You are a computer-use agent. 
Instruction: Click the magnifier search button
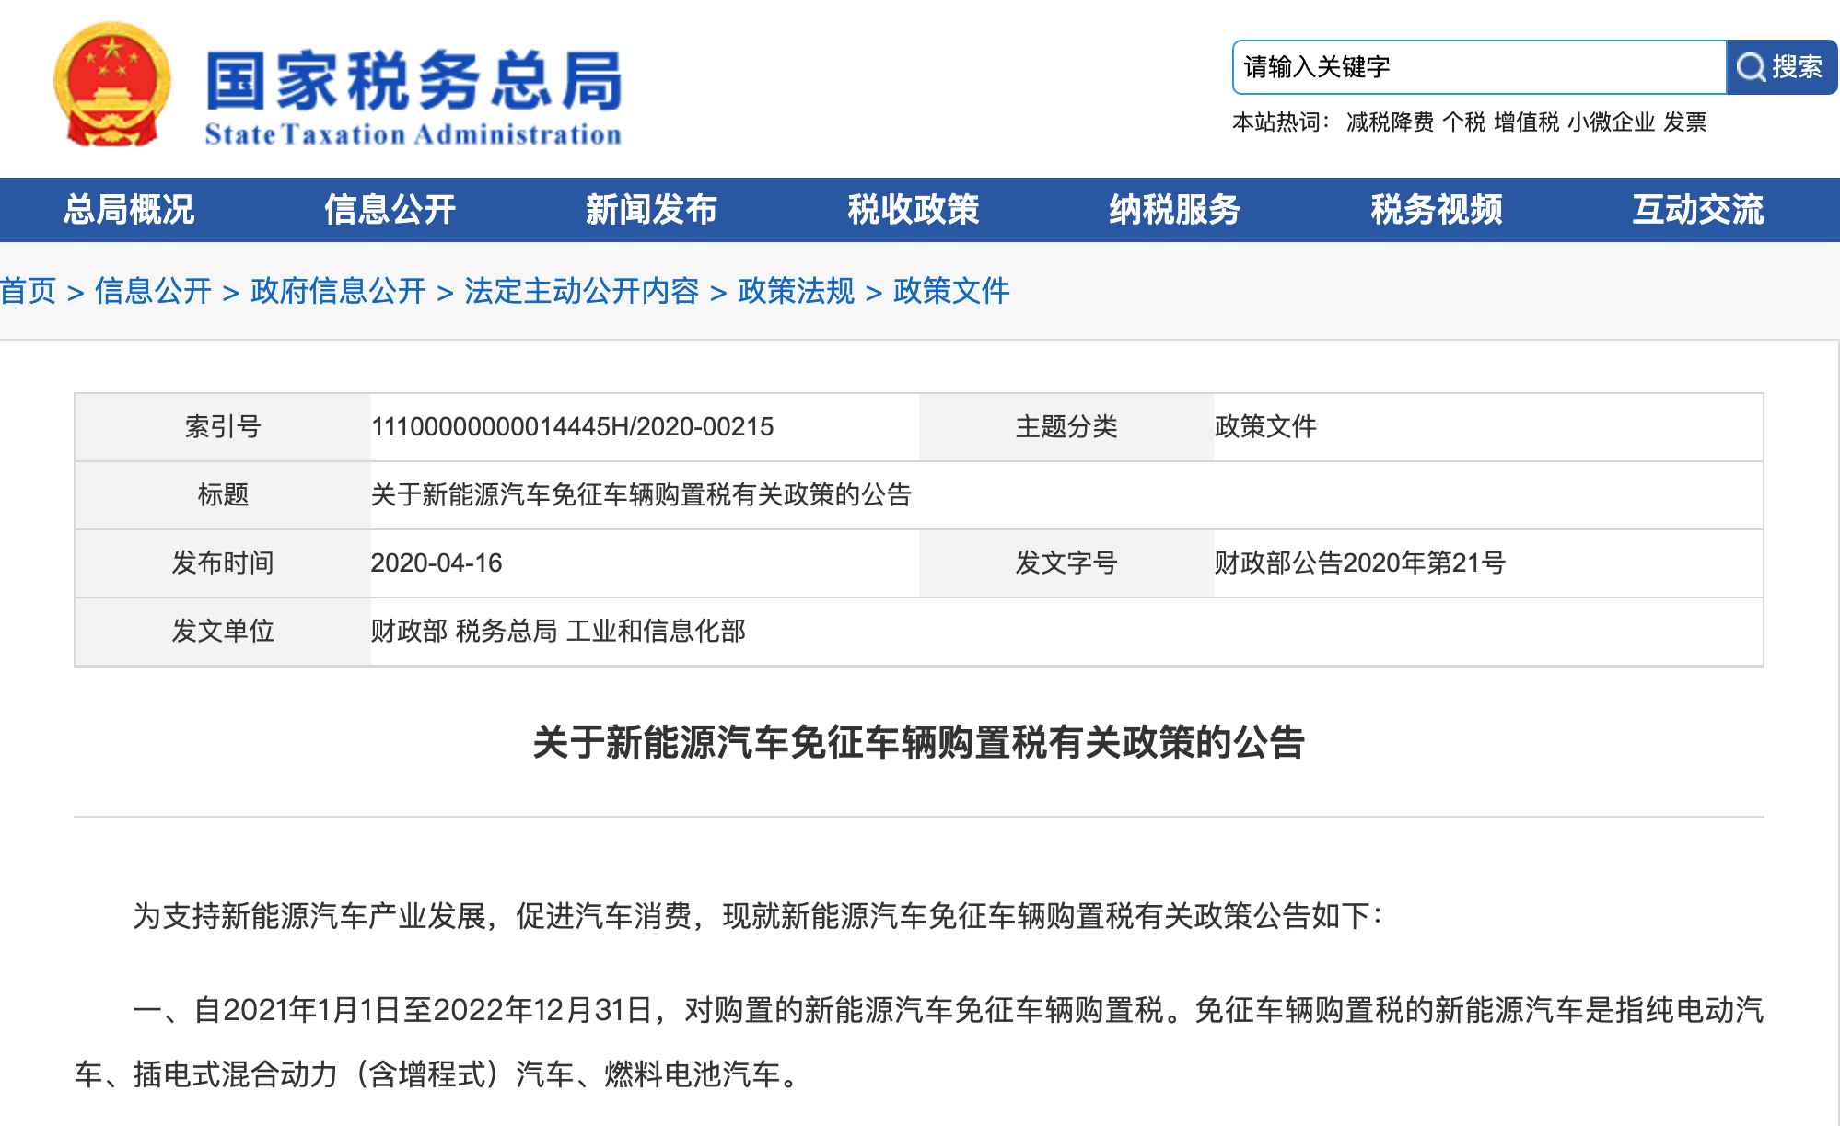pos(1781,67)
